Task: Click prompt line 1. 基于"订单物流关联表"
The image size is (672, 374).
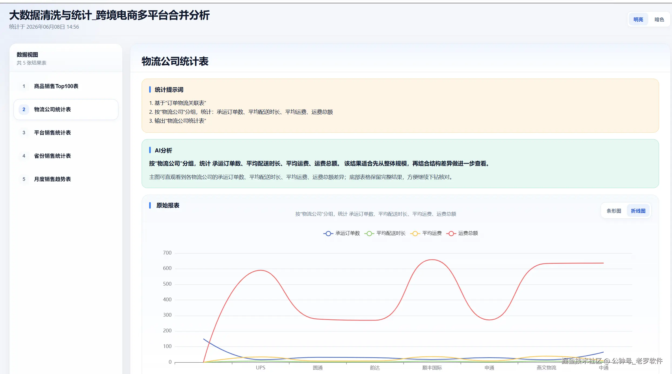Action: coord(178,103)
